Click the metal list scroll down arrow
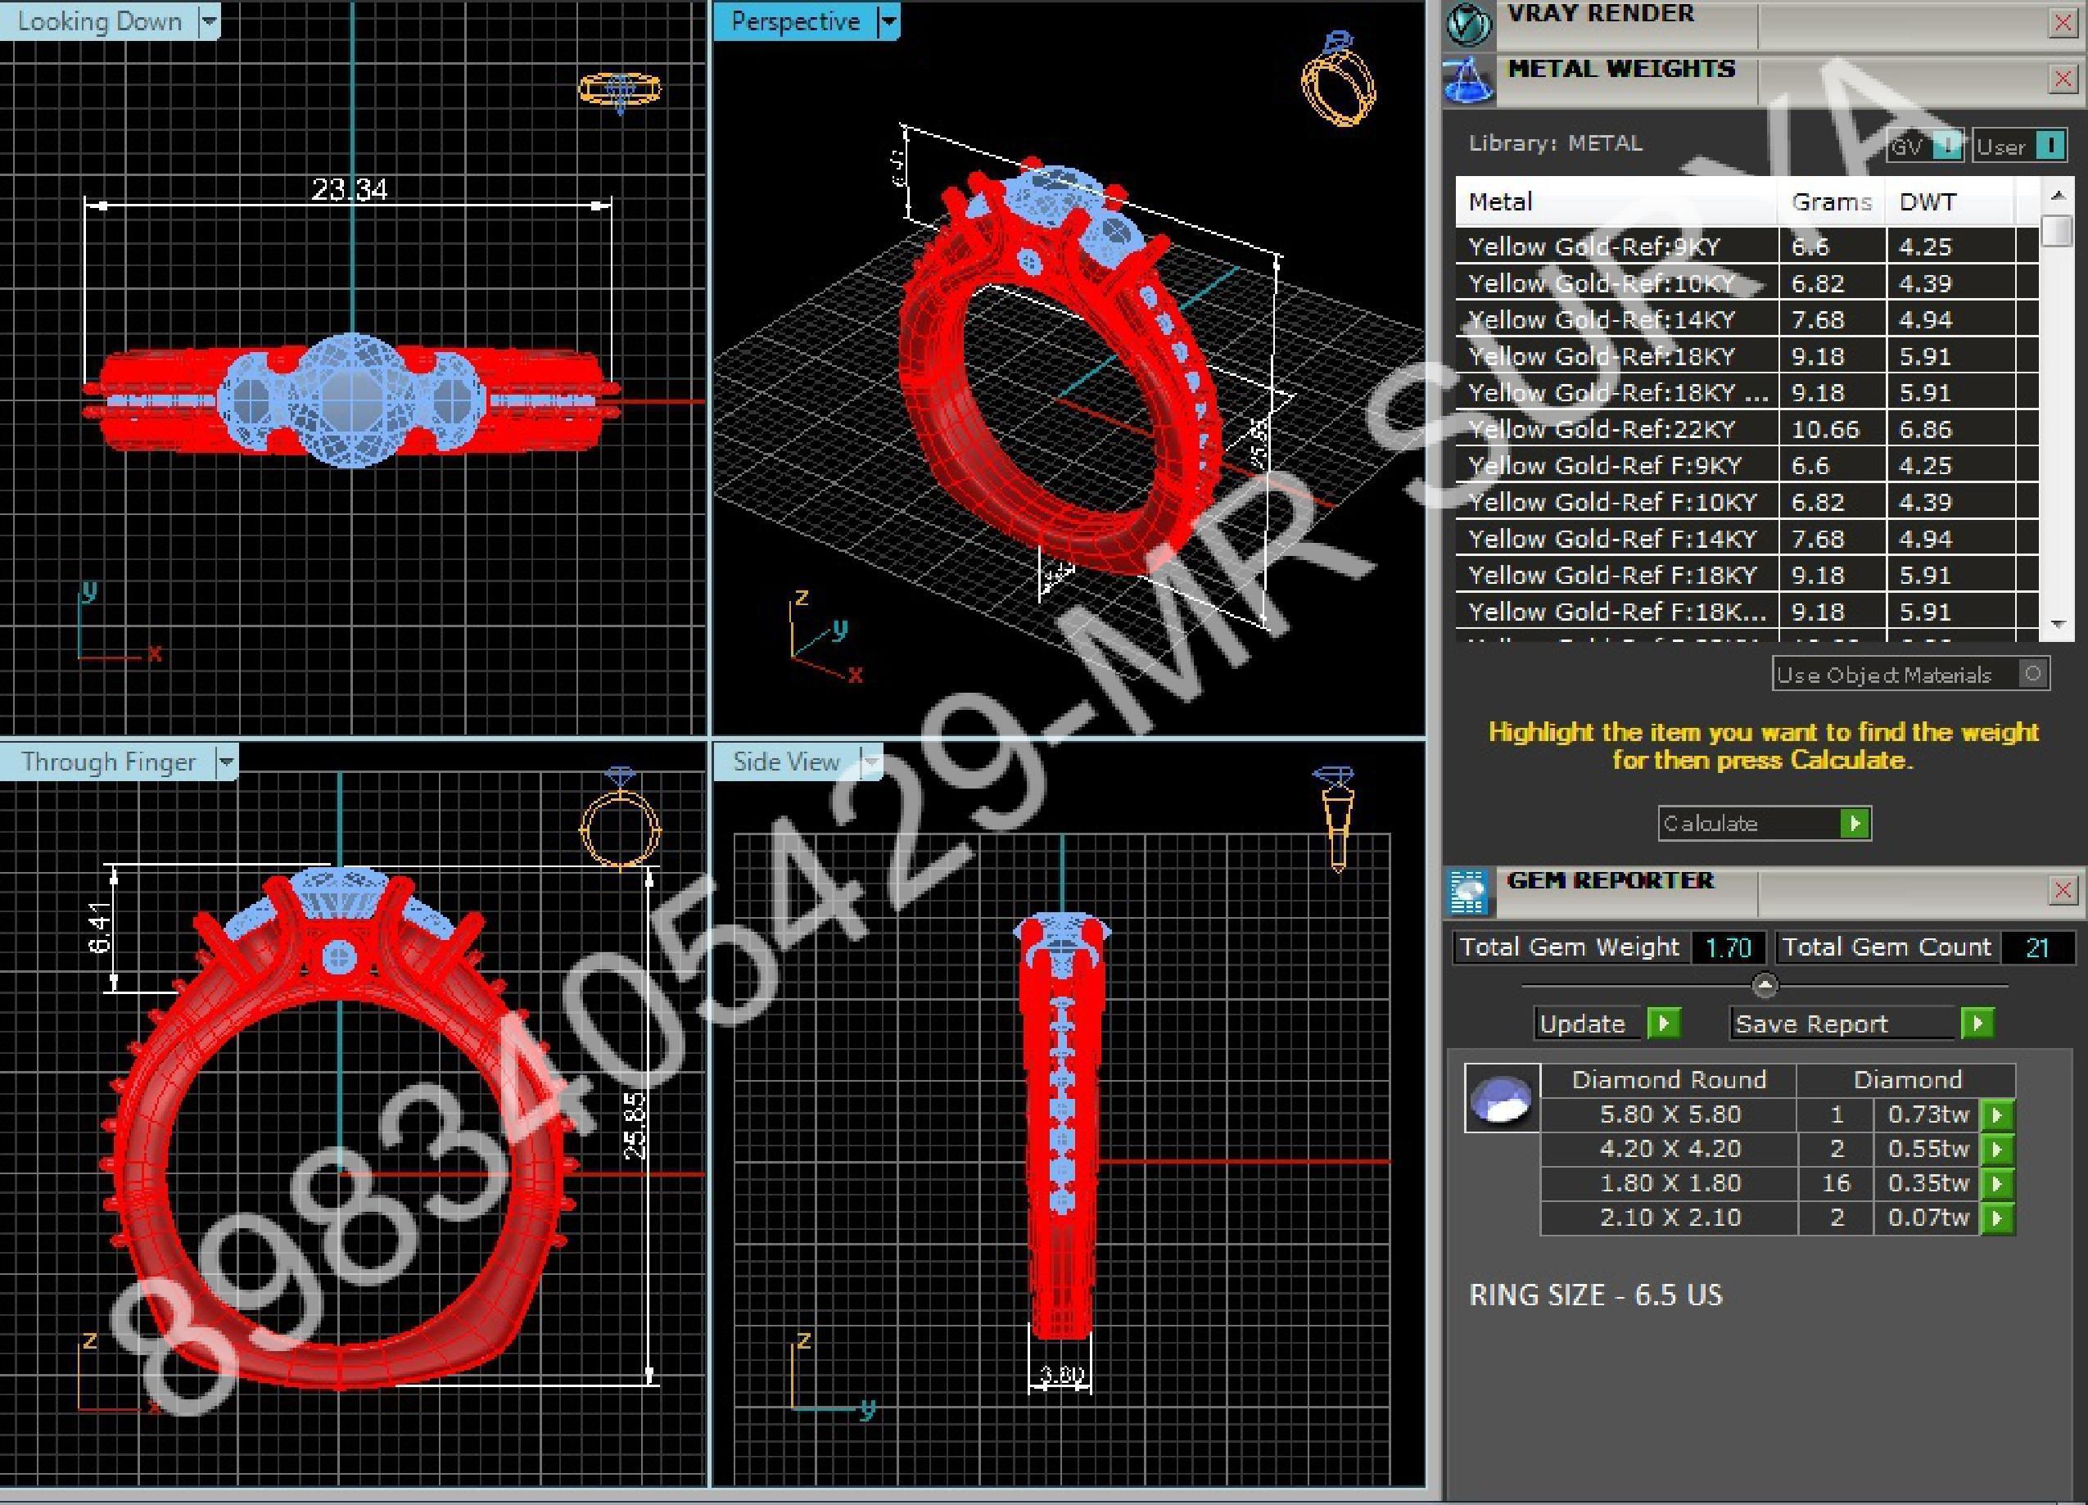2088x1505 pixels. (2057, 624)
